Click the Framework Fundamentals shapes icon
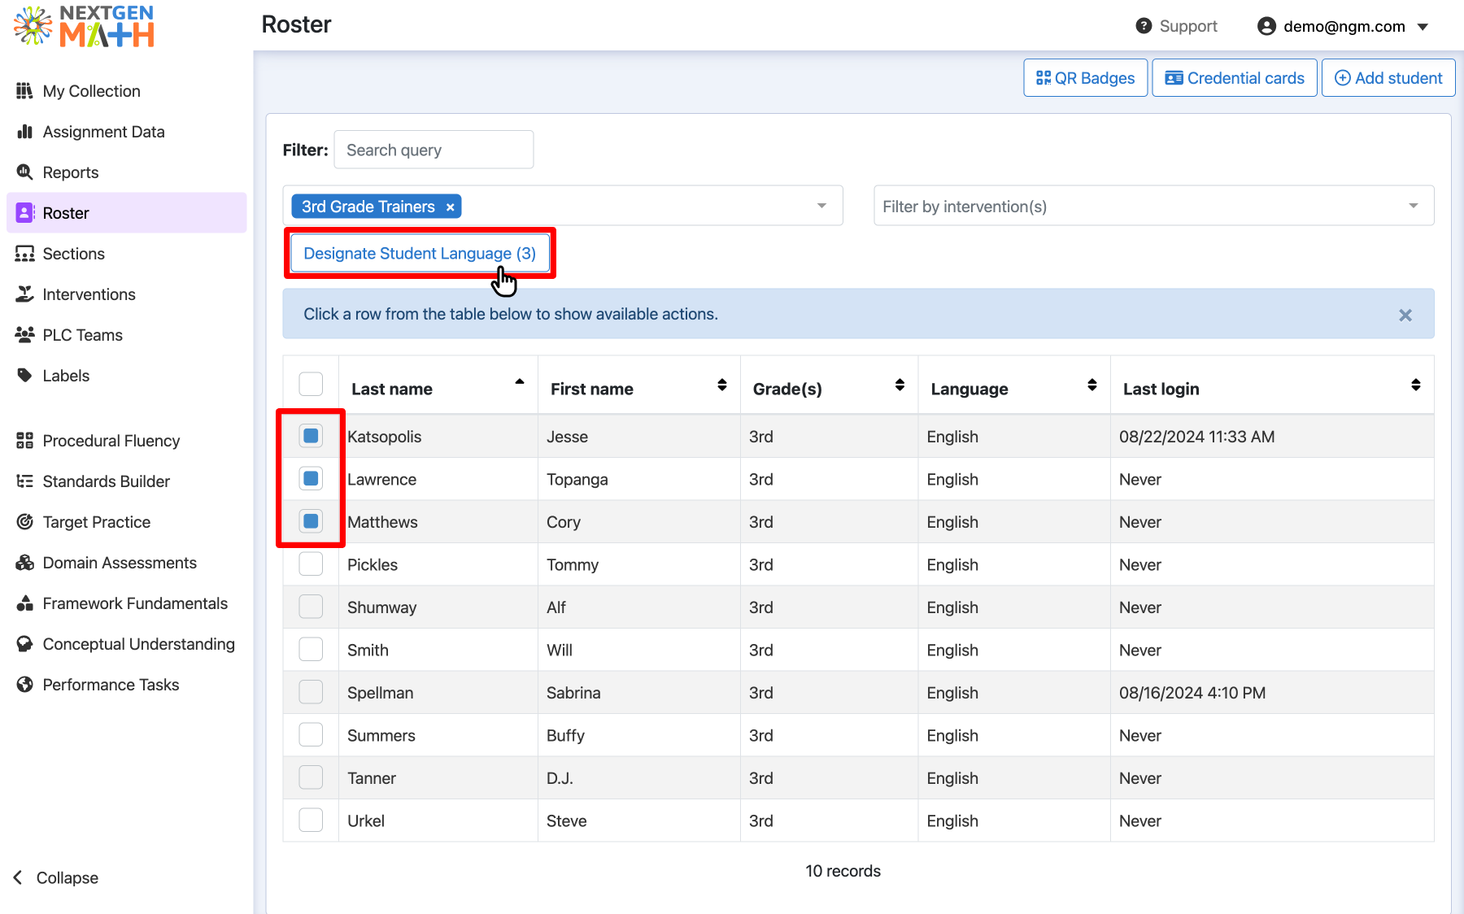Image resolution: width=1464 pixels, height=914 pixels. 24,603
